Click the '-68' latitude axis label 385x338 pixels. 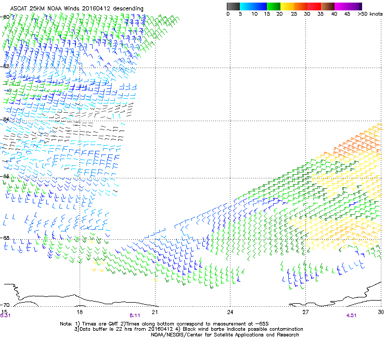tap(5, 238)
